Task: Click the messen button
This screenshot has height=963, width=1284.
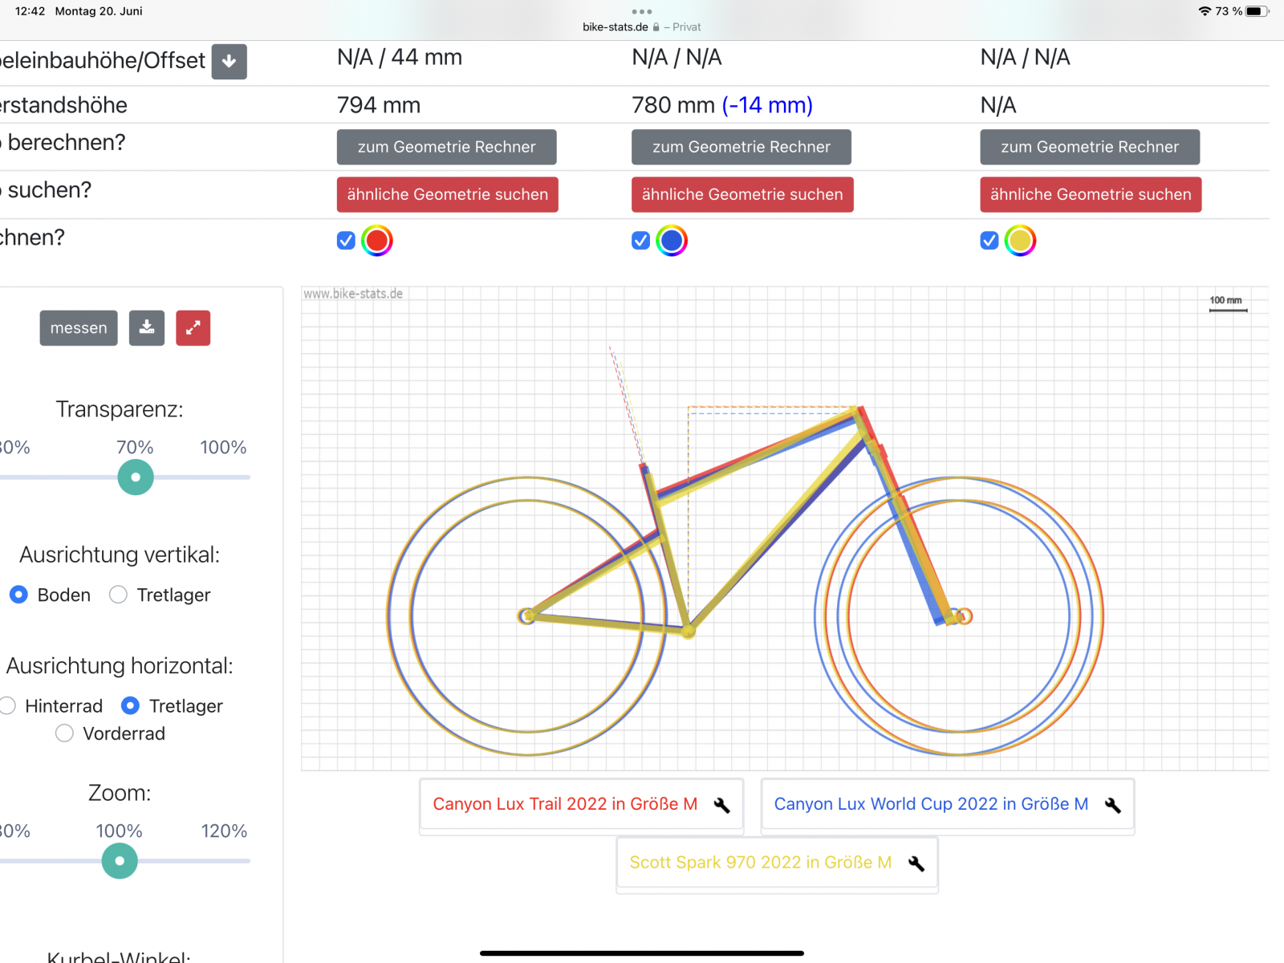Action: (79, 327)
